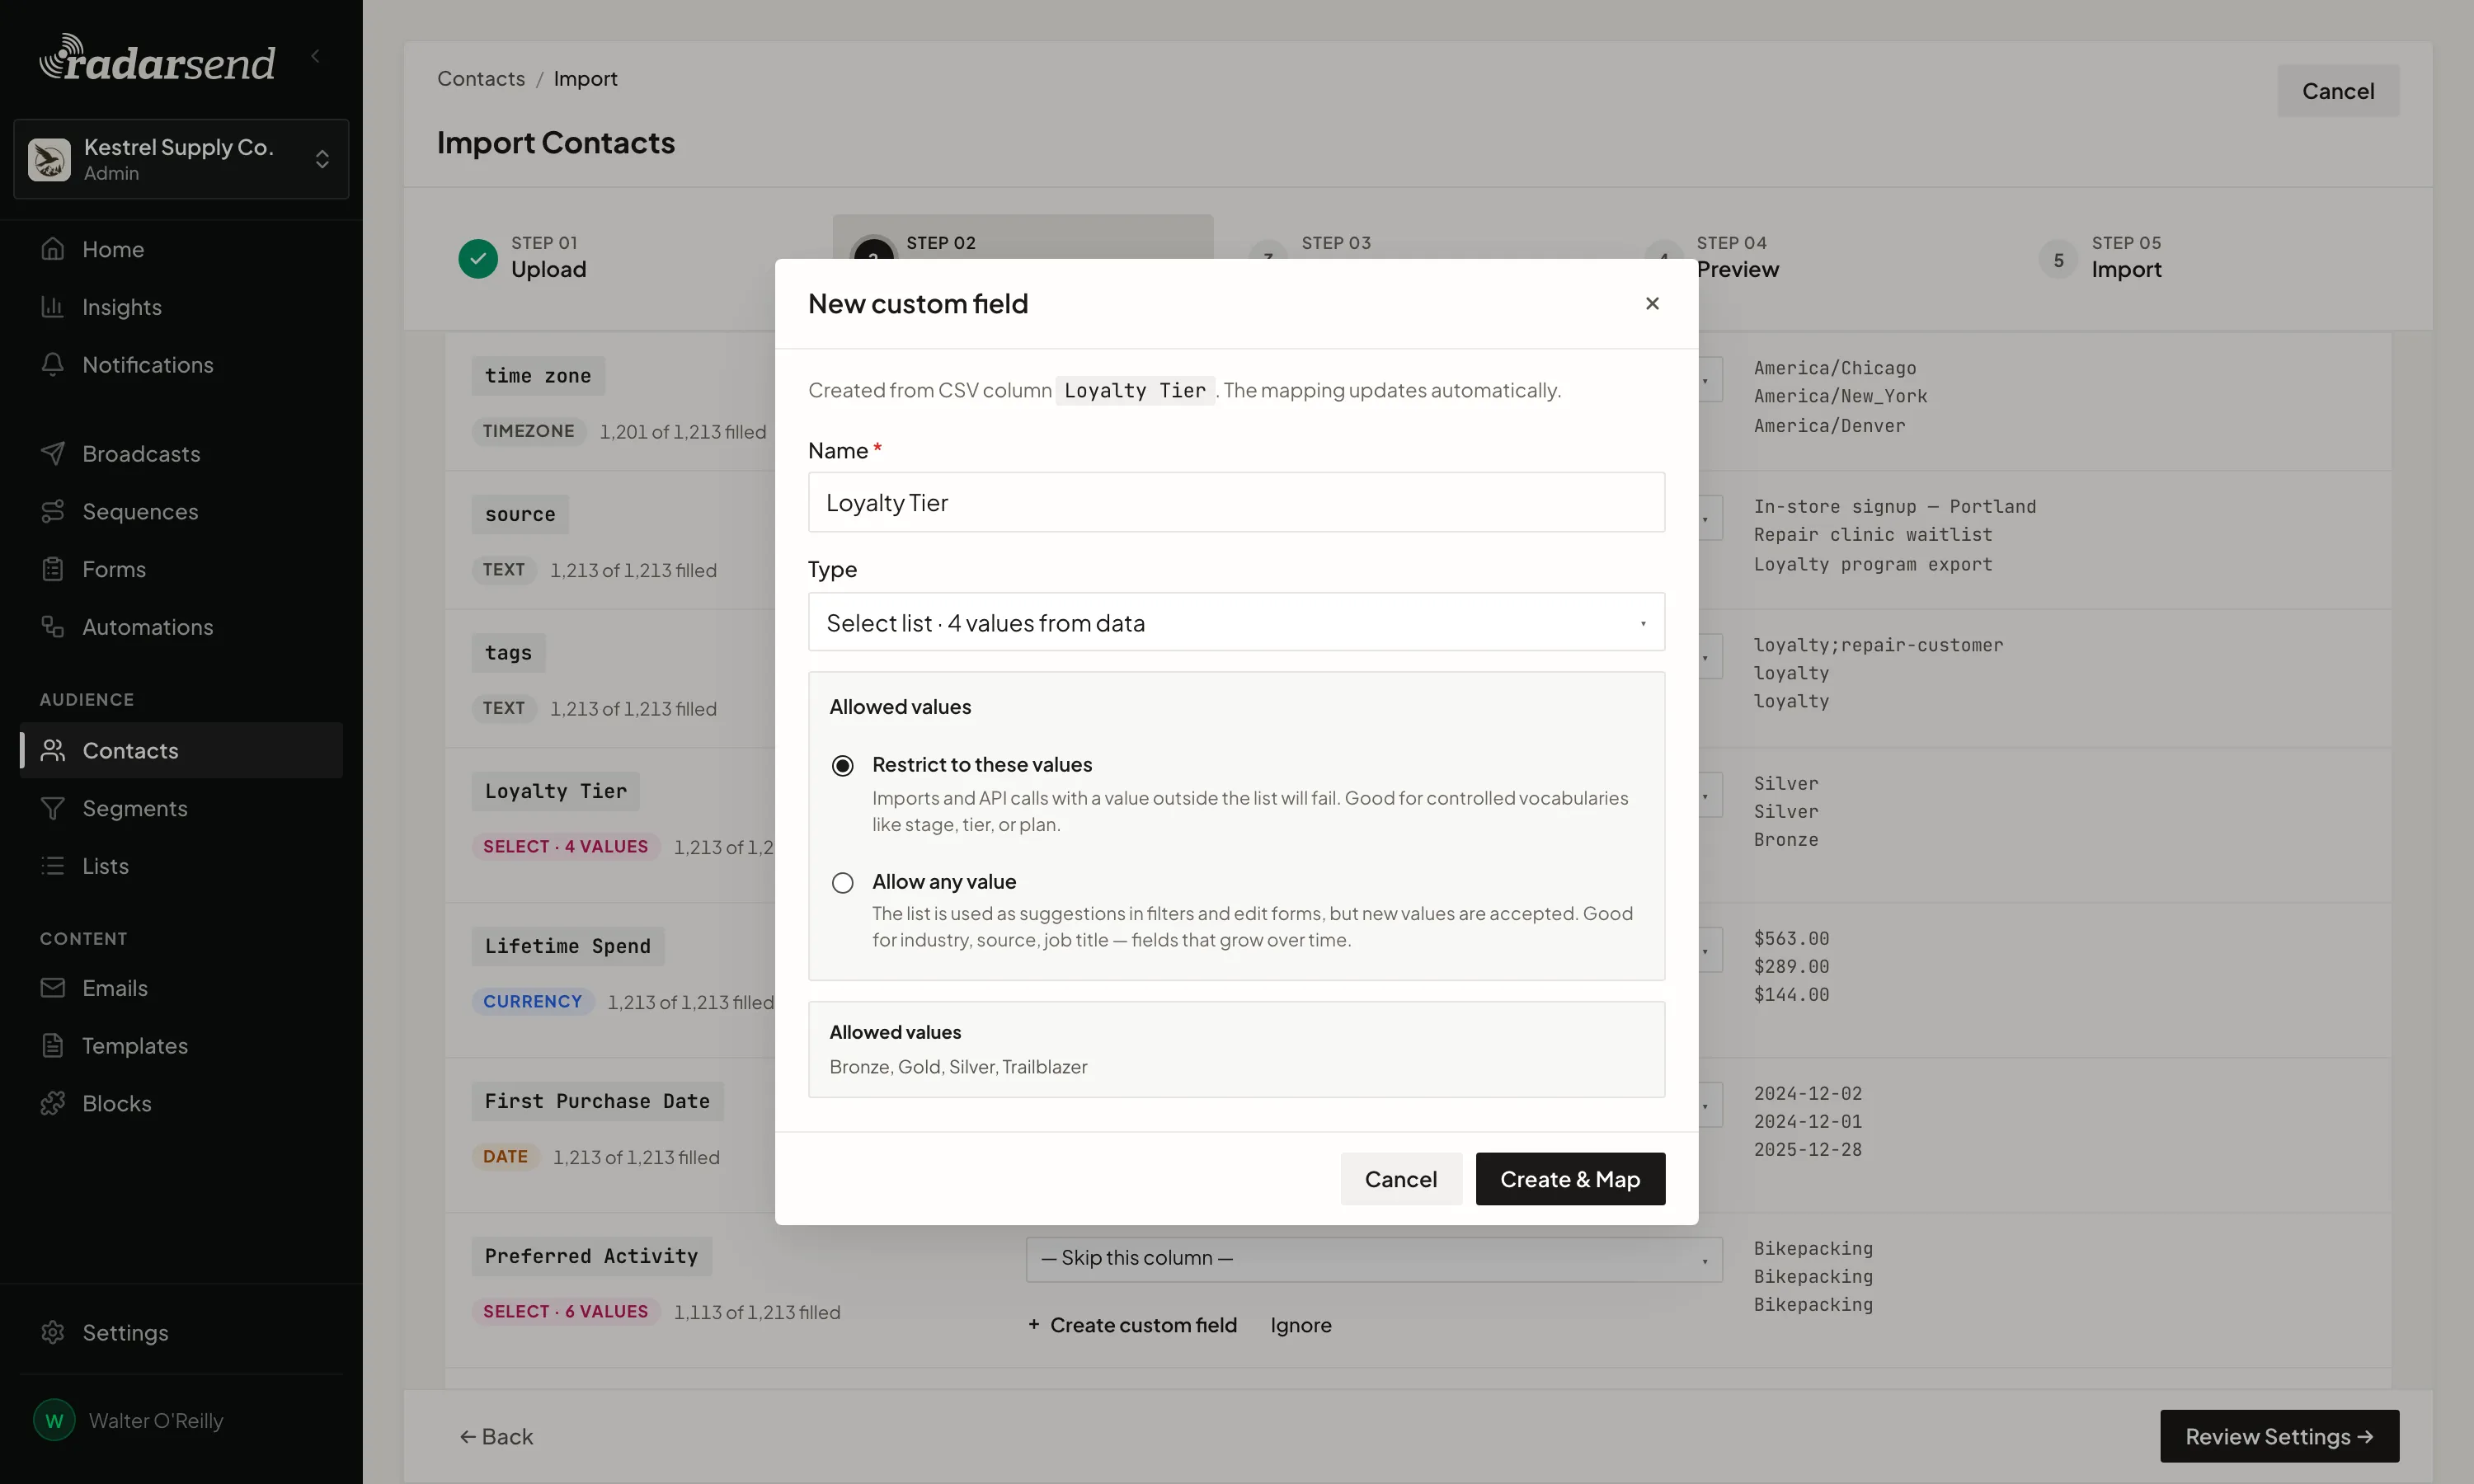Click the Contacts breadcrumb link
The height and width of the screenshot is (1484, 2474).
481,78
